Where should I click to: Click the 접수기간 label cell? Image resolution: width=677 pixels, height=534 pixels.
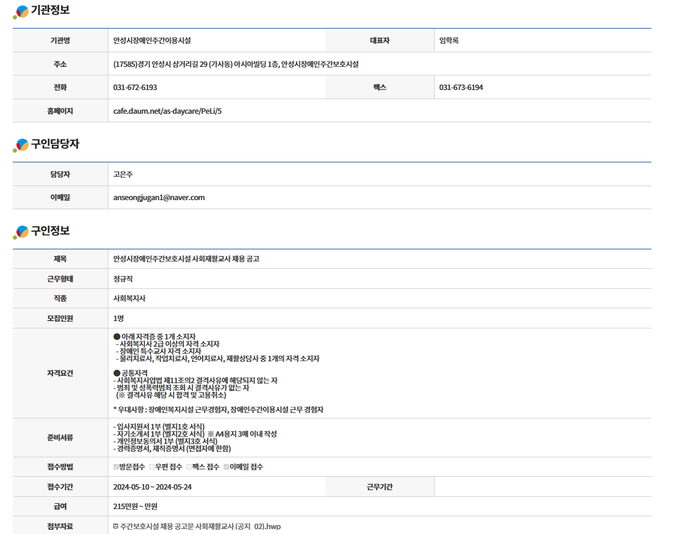pyautogui.click(x=60, y=487)
